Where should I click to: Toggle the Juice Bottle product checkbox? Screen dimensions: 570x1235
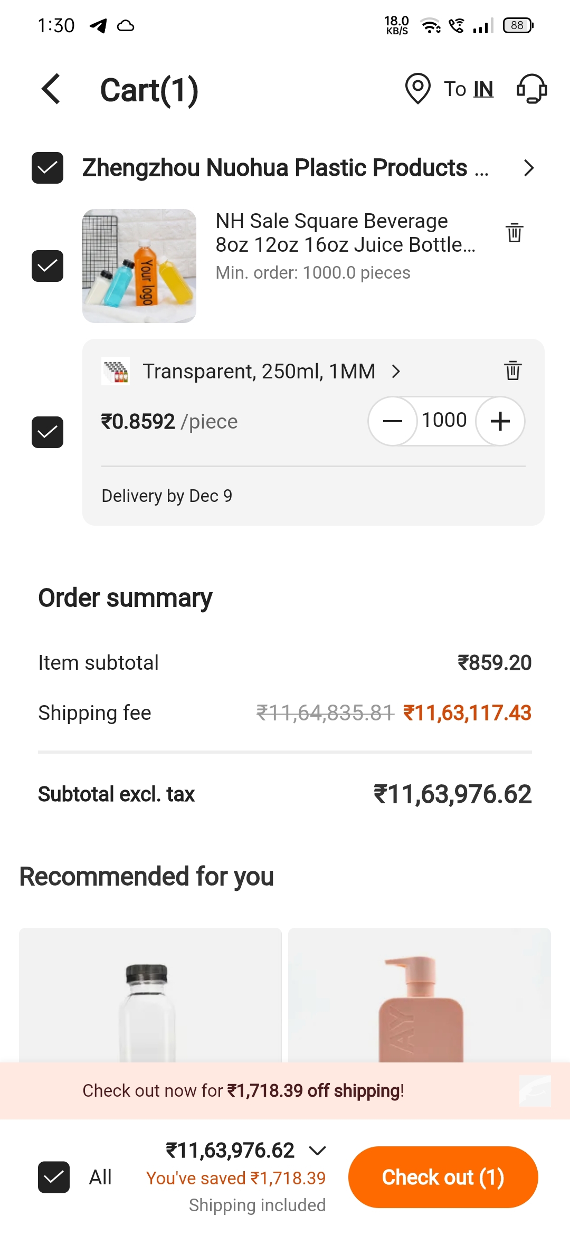coord(47,266)
